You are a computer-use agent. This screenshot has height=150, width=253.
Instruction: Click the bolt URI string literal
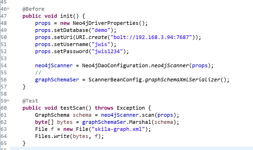(x=151, y=37)
